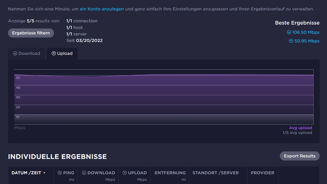Click best download 106.50 Mbps value
Image resolution: width=327 pixels, height=184 pixels.
306,32
